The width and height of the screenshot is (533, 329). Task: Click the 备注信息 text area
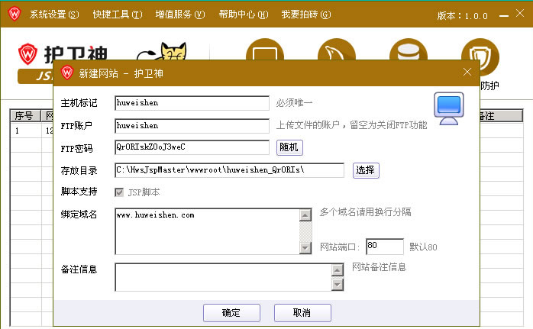pyautogui.click(x=223, y=277)
